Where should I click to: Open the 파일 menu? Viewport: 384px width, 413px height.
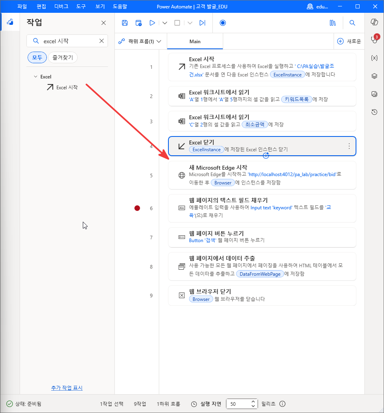pyautogui.click(x=22, y=6)
